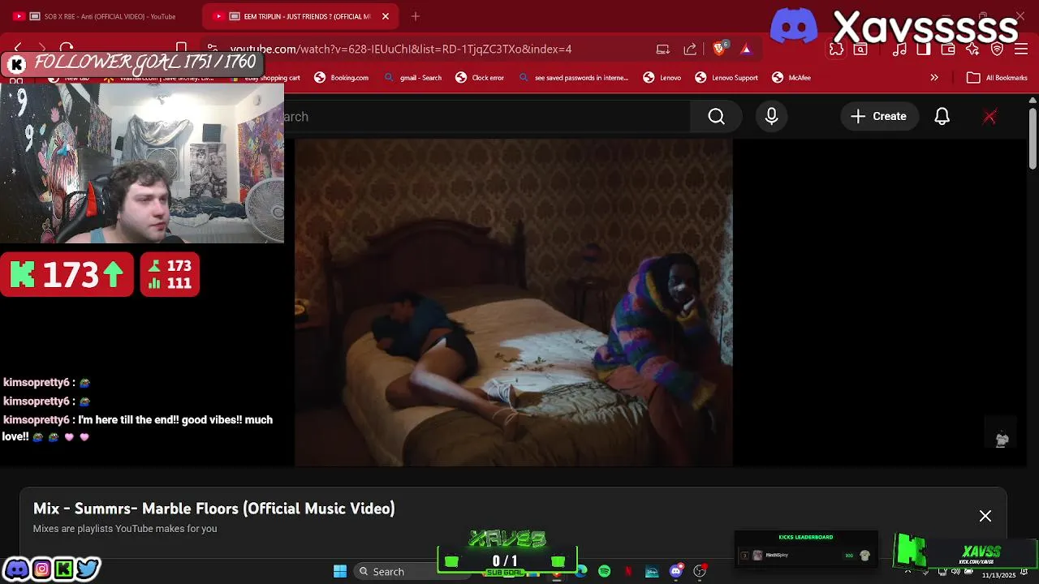Expand hidden bookmarks chevron
The width and height of the screenshot is (1039, 584).
[934, 78]
